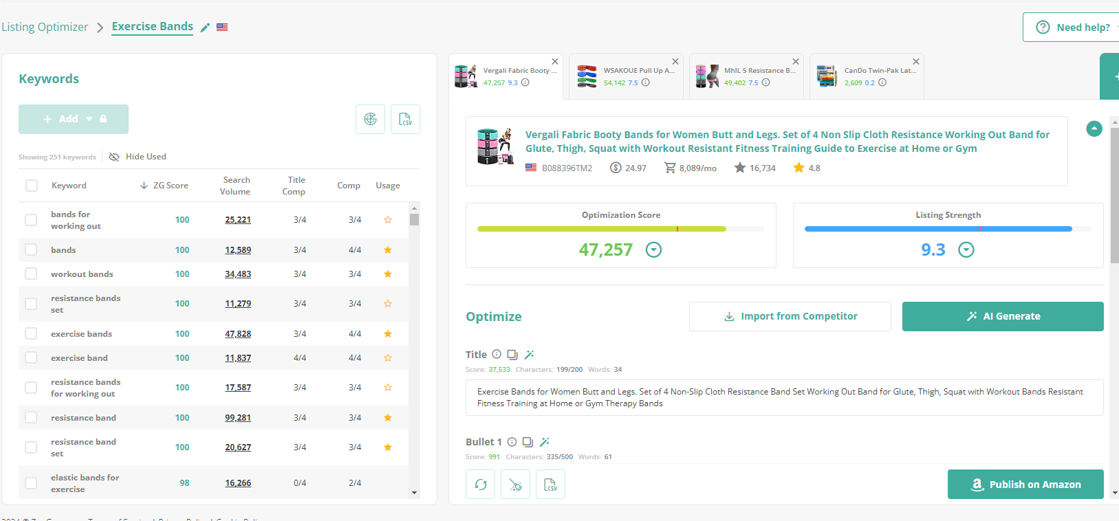Copy the Title field content icon

(x=512, y=355)
